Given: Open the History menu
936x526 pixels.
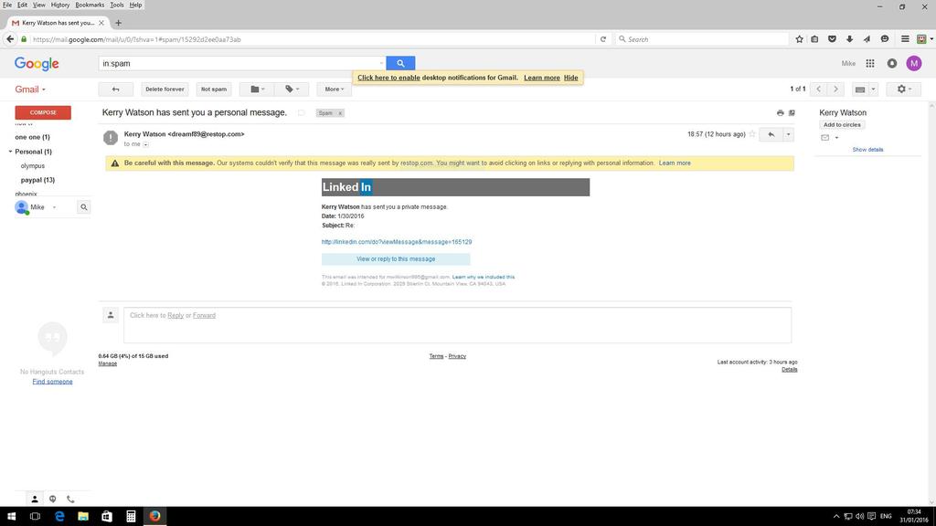Looking at the screenshot, I should tap(59, 5).
